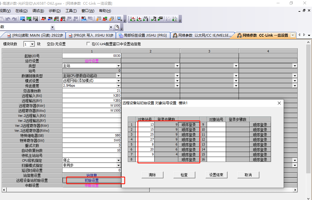Screen dimensions: 312x200
Task: Open the 模块块数 dropdown
Action: tap(32, 44)
